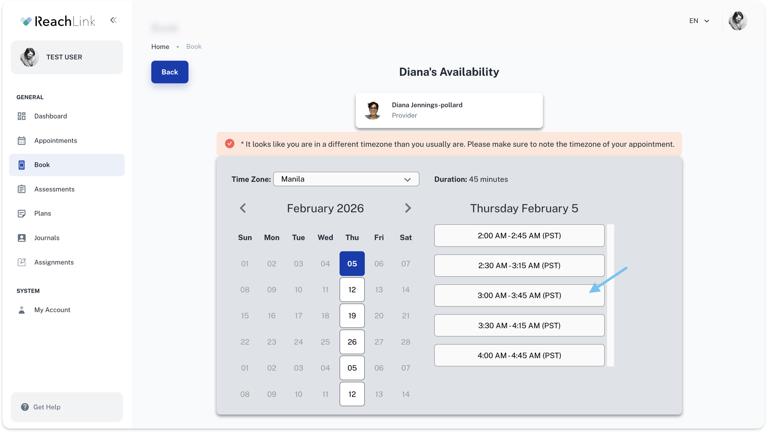Click the Appointments calendar icon
This screenshot has height=433, width=767.
click(22, 141)
